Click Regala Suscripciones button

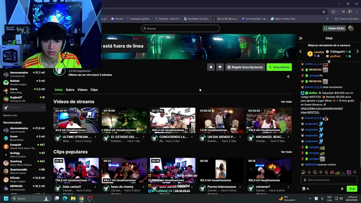pyautogui.click(x=245, y=67)
